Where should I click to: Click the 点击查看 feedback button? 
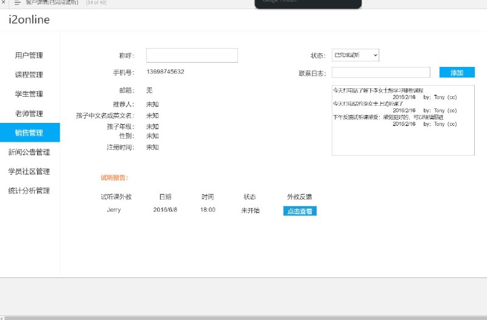(300, 211)
